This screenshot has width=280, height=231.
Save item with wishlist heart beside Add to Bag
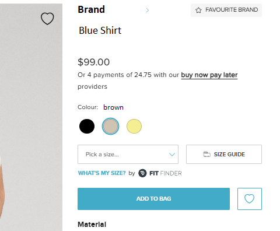click(250, 199)
